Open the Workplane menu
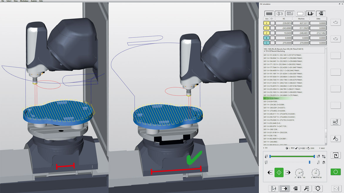This screenshot has height=193, width=344. coord(24,1)
